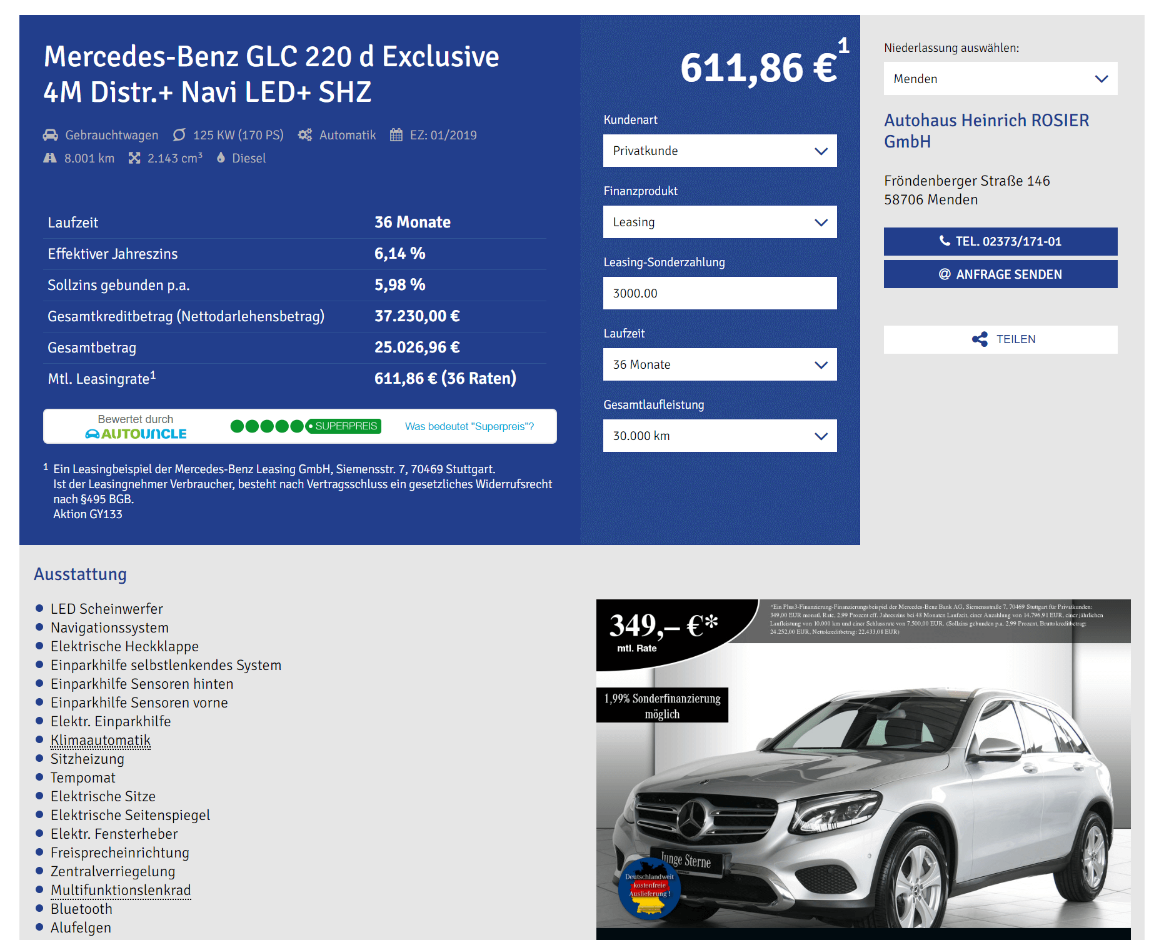Image resolution: width=1164 pixels, height=940 pixels.
Task: Open 'Was bedeutet "Superpreis"?' link
Action: (469, 426)
